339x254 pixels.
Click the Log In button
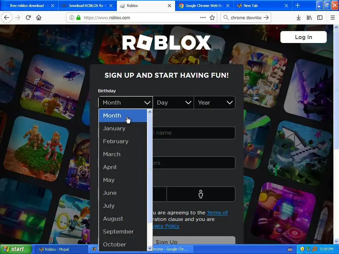coord(303,37)
